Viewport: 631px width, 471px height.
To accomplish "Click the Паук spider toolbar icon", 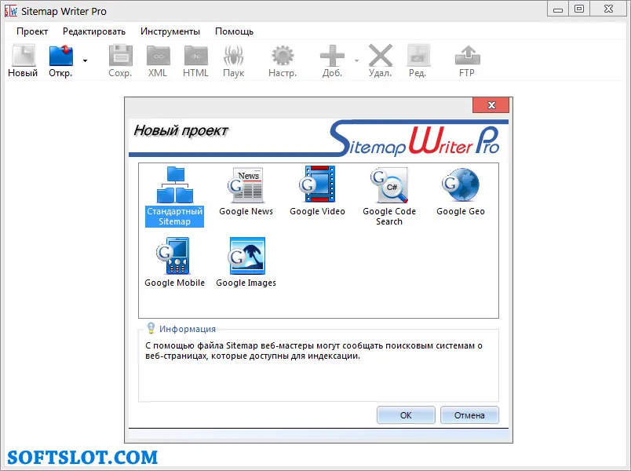I will point(234,56).
